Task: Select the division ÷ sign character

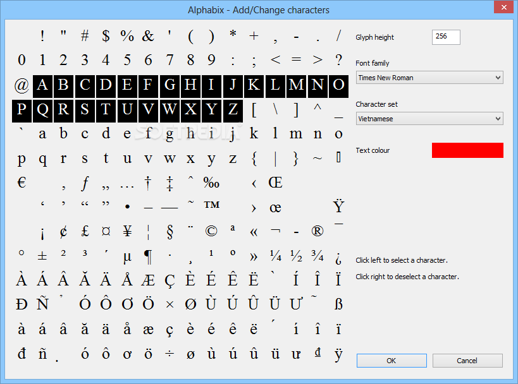Action: click(170, 354)
